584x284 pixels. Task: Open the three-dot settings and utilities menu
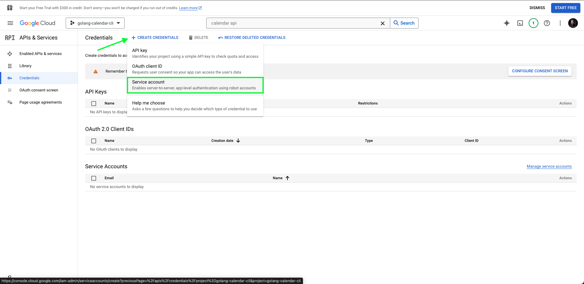pos(560,23)
